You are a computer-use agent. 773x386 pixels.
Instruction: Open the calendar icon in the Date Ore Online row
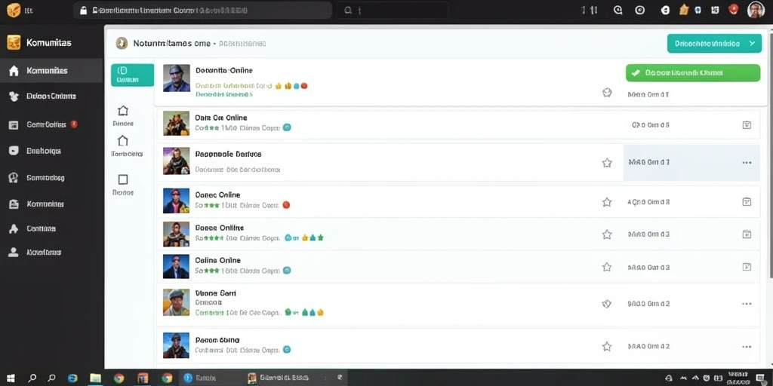(747, 125)
